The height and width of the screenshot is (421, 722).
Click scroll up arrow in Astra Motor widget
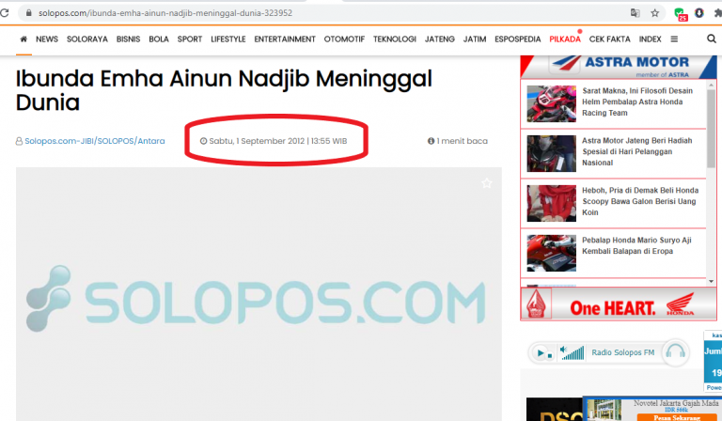point(712,86)
